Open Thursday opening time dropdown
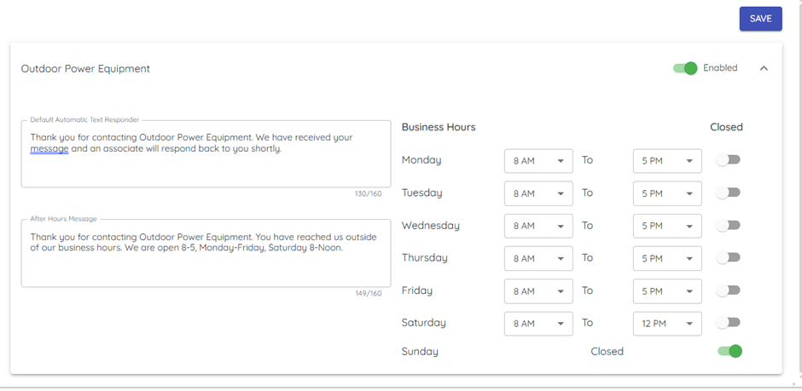The image size is (802, 391). [x=538, y=258]
